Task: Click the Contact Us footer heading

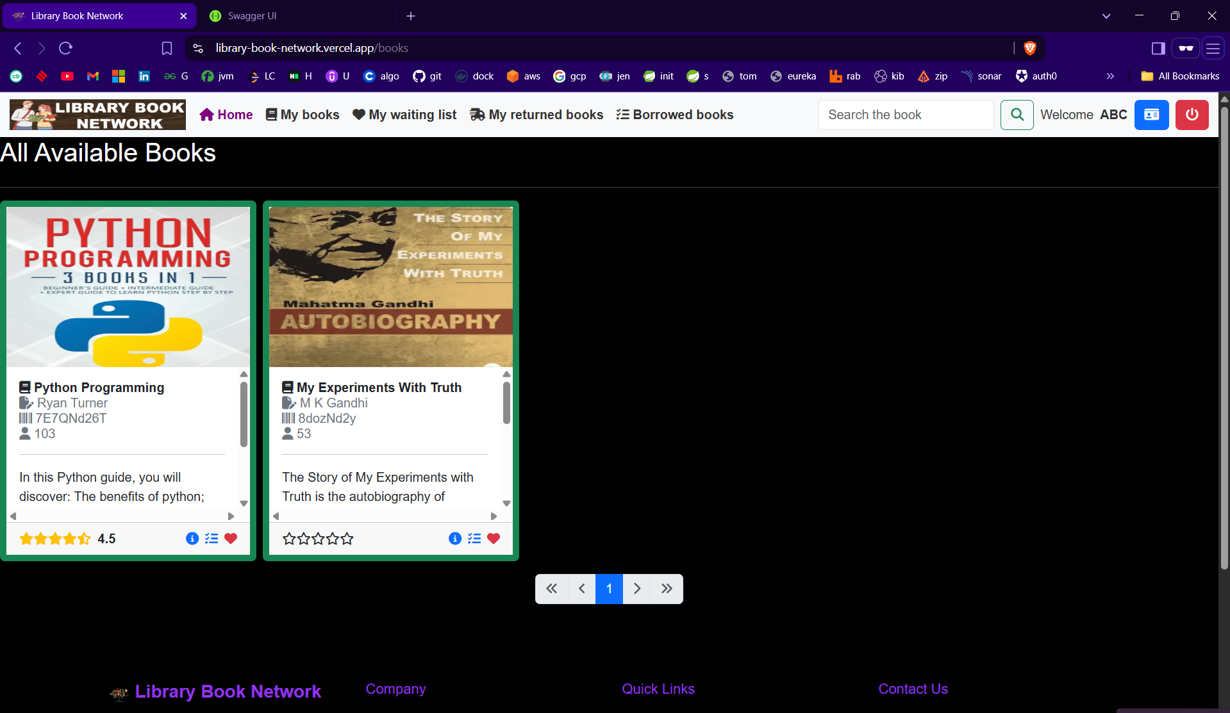Action: tap(913, 689)
